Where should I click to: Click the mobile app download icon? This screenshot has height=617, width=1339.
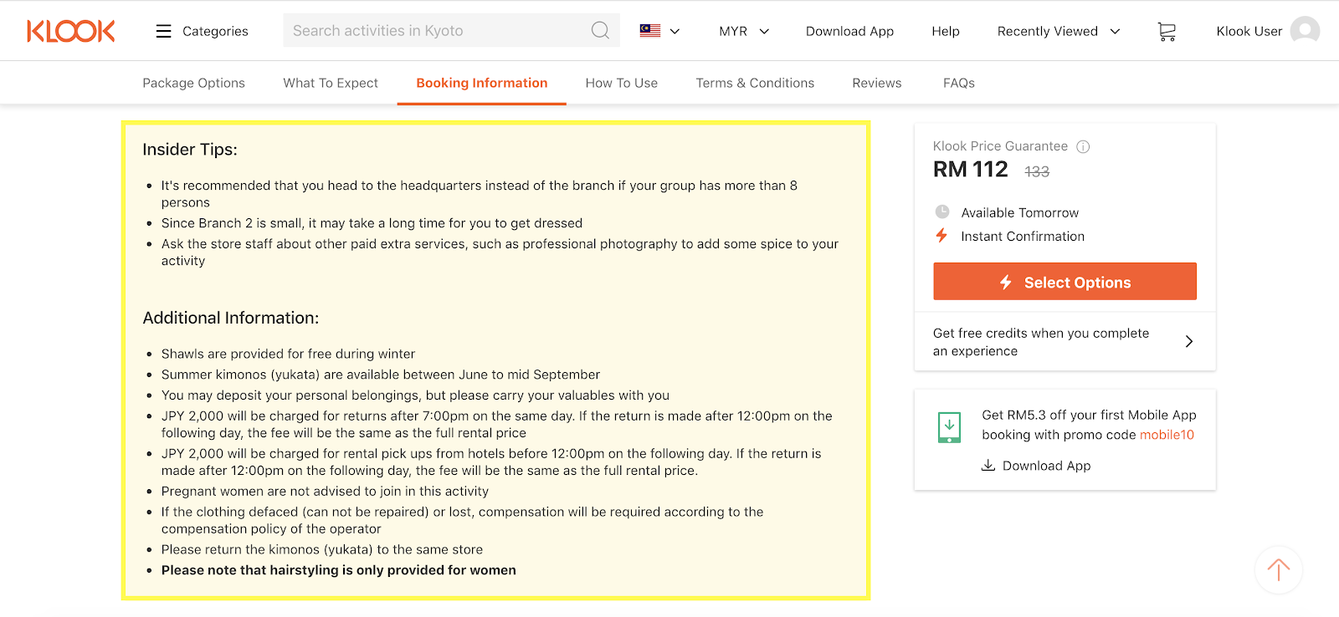click(949, 427)
